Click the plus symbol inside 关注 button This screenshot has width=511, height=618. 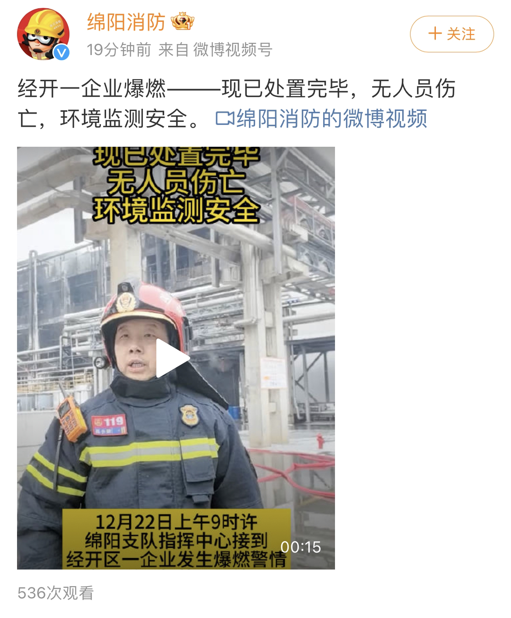point(435,34)
